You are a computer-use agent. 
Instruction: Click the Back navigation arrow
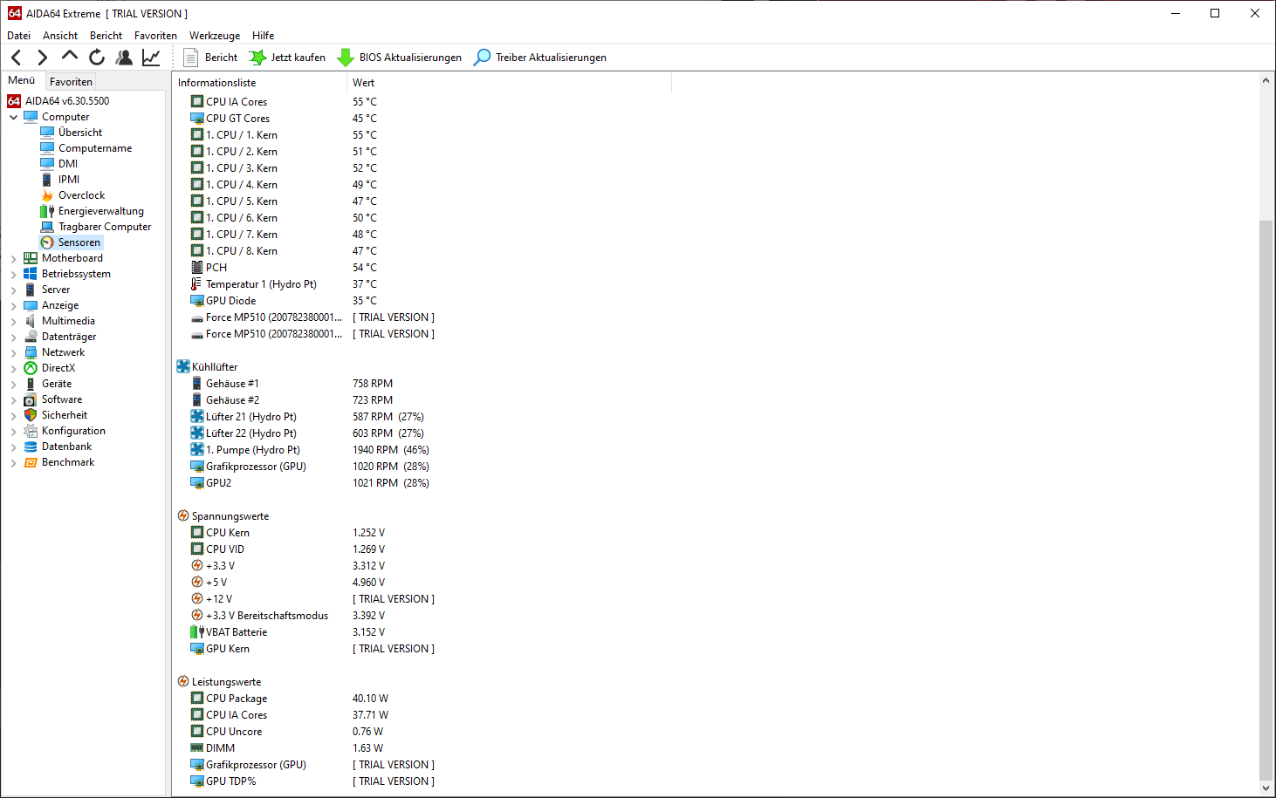[x=17, y=58]
